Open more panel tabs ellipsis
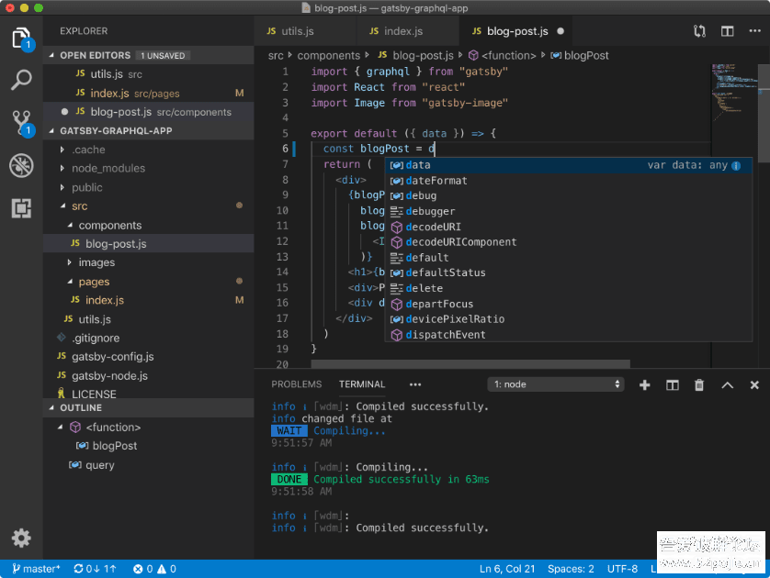This screenshot has width=770, height=578. pyautogui.click(x=415, y=384)
